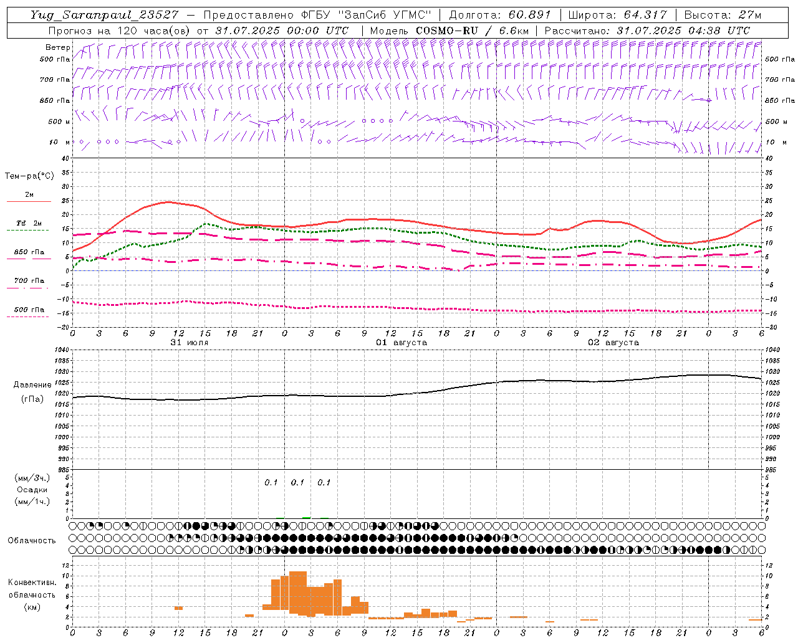Select the model name COSMO-RU / 6.6км

(473, 31)
